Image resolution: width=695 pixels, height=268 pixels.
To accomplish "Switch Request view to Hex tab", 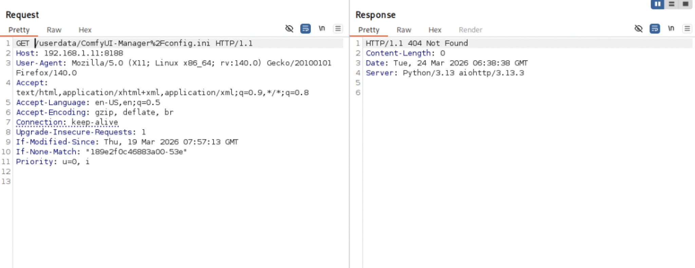I will tap(85, 30).
